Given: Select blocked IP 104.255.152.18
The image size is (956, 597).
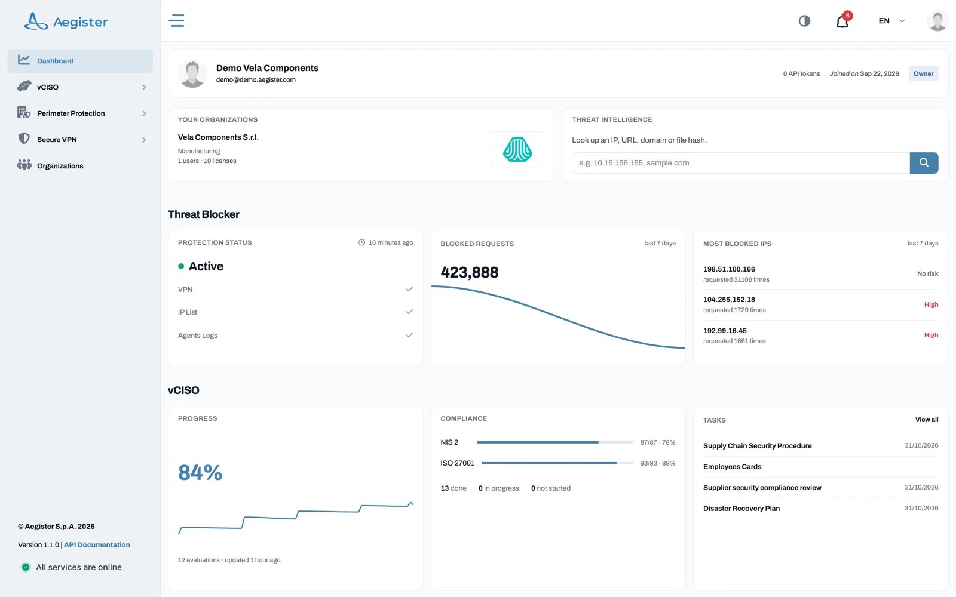Looking at the screenshot, I should pyautogui.click(x=729, y=300).
